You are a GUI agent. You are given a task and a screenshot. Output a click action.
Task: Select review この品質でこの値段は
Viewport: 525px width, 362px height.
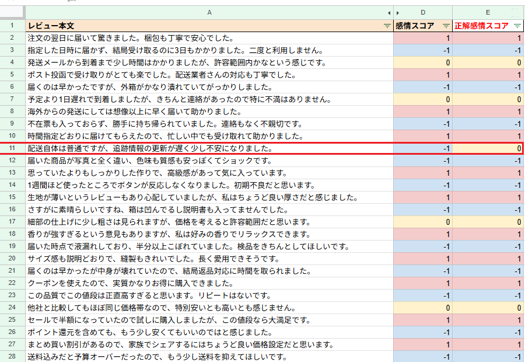[x=209, y=295]
